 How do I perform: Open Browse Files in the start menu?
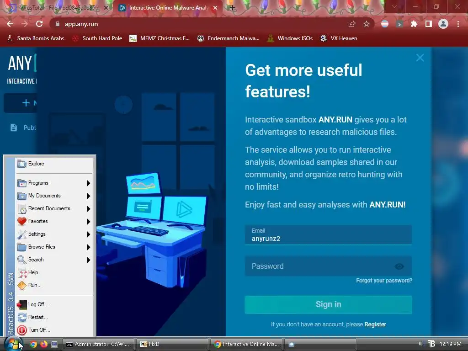[x=54, y=247]
